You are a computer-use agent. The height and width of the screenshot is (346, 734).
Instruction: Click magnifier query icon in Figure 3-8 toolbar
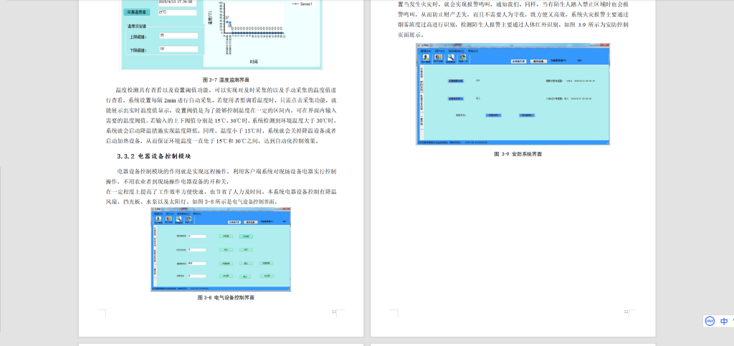[180, 220]
